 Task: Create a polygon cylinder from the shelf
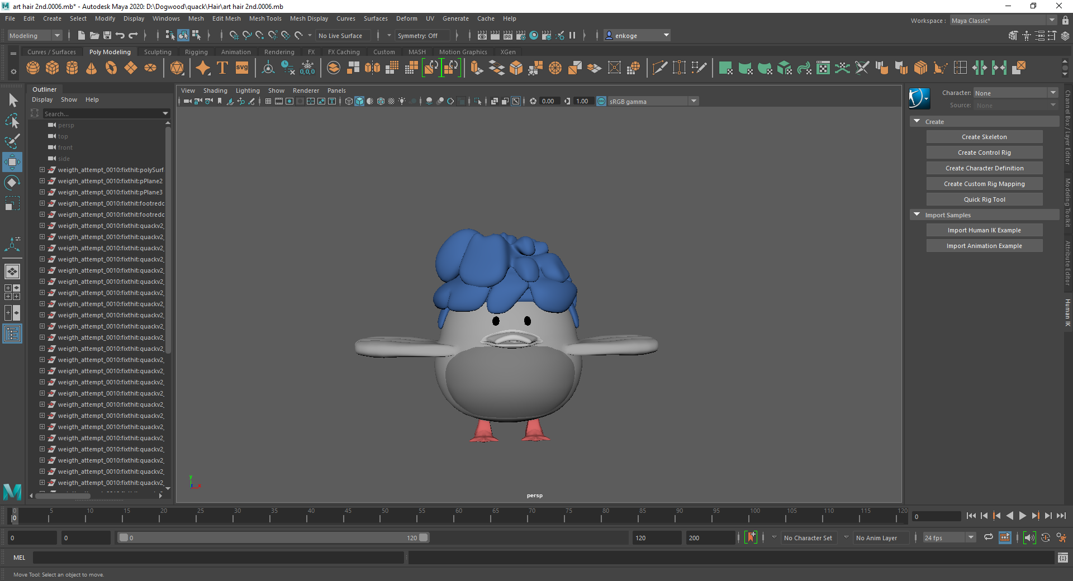(72, 68)
